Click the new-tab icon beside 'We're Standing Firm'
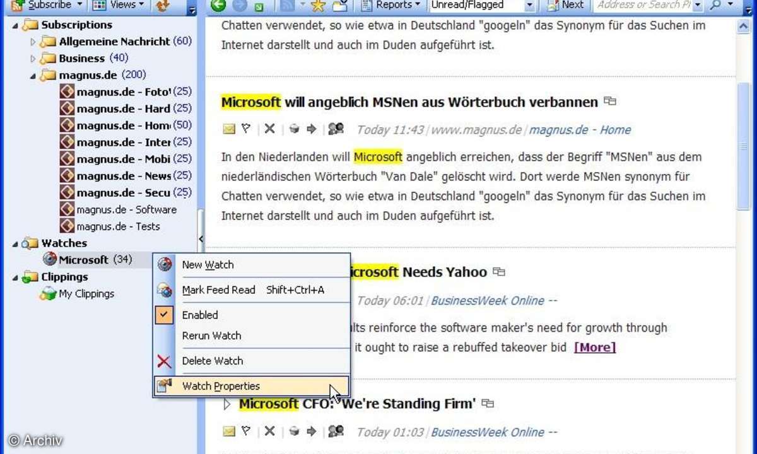The height and width of the screenshot is (454, 757). click(x=488, y=404)
